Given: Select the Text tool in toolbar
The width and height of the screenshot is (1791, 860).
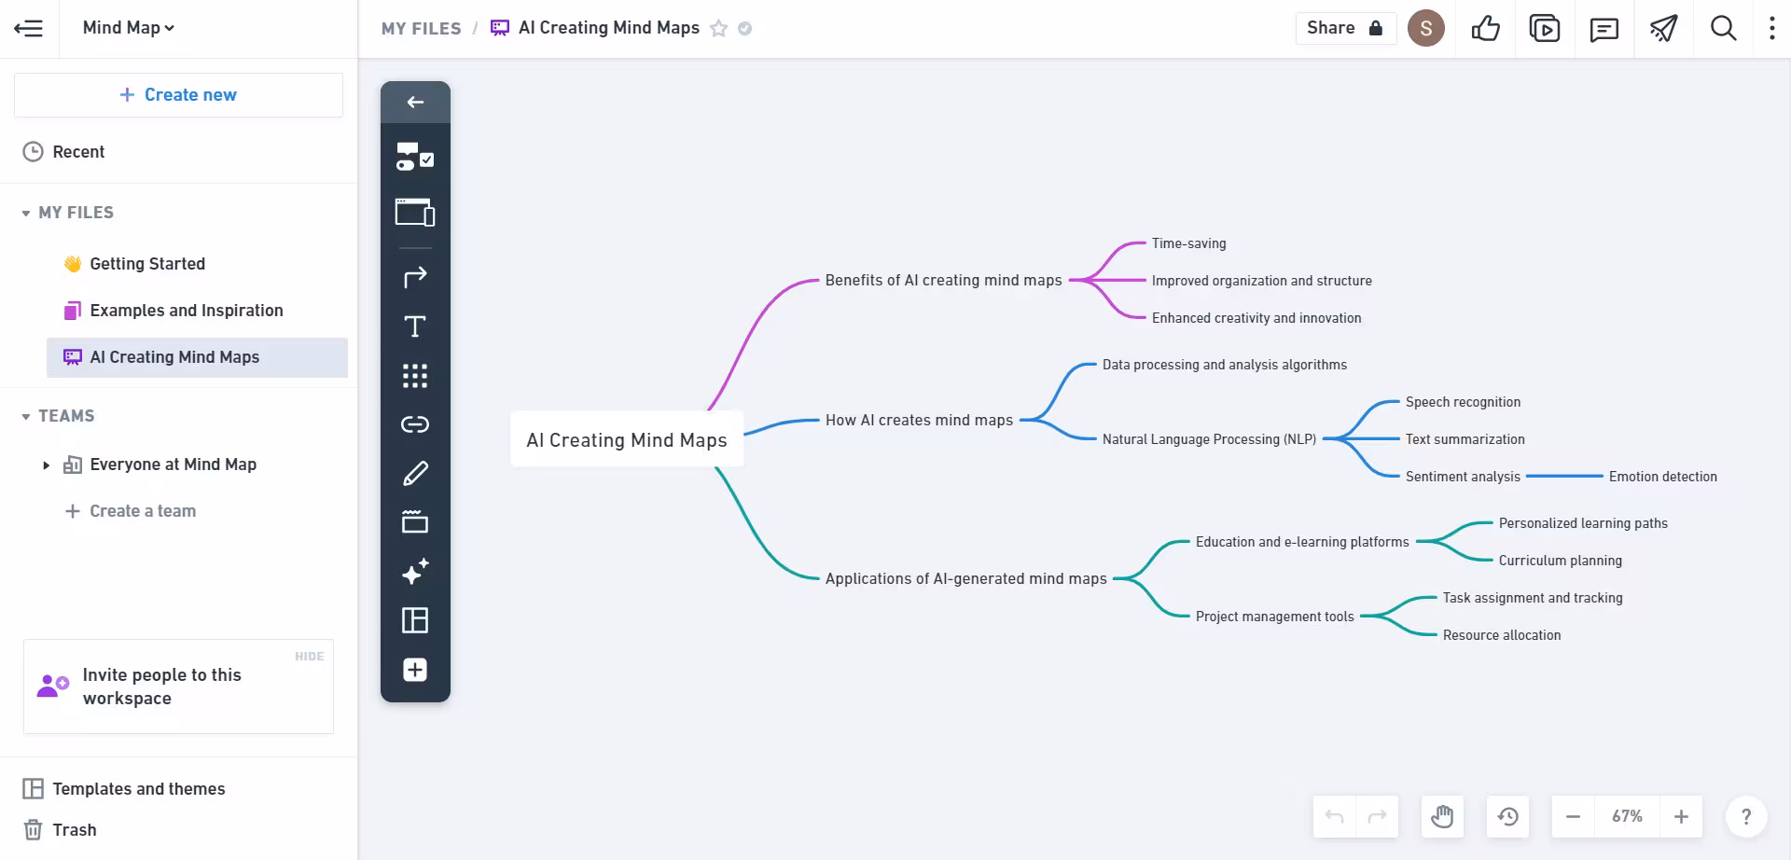Looking at the screenshot, I should click(415, 326).
